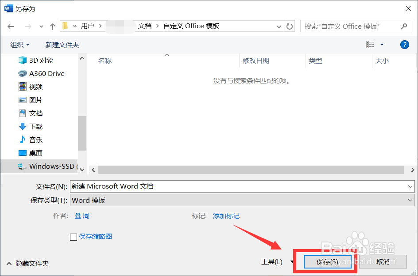This screenshot has width=418, height=276.
Task: Select 自定义 Office 模板 path segment
Action: (x=191, y=26)
